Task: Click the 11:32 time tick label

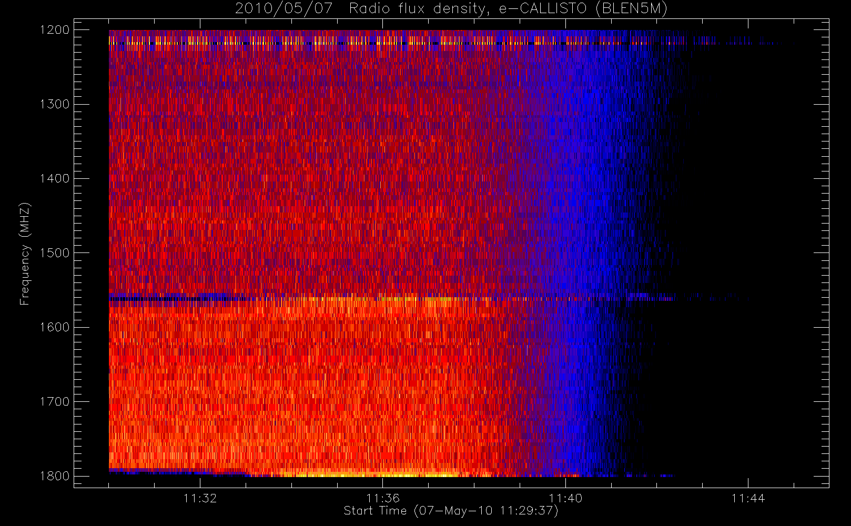Action: pyautogui.click(x=200, y=498)
